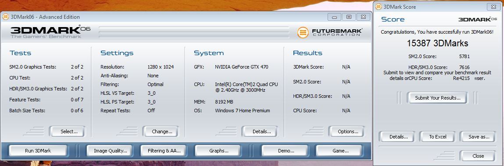Click Close button in Score window
Viewport: 504px width, 166px height.
tap(478, 156)
